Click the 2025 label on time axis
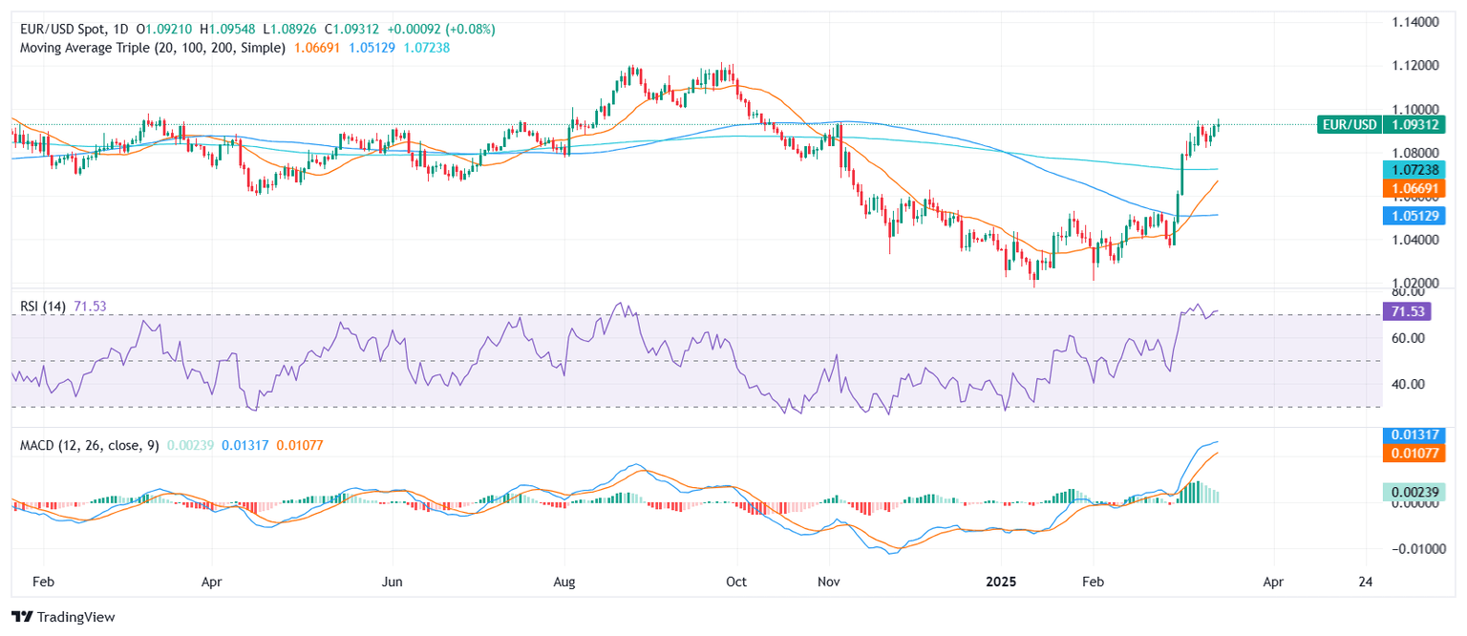 pyautogui.click(x=1002, y=581)
